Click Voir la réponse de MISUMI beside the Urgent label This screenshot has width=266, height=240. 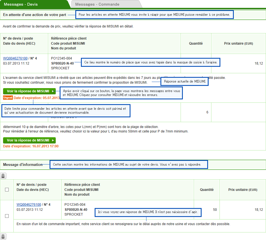29,91
